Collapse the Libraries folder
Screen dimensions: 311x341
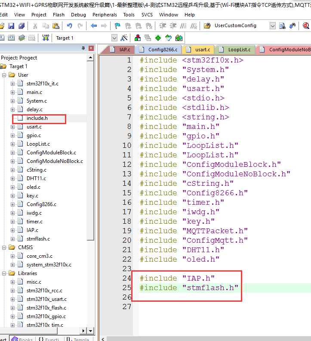[4, 273]
